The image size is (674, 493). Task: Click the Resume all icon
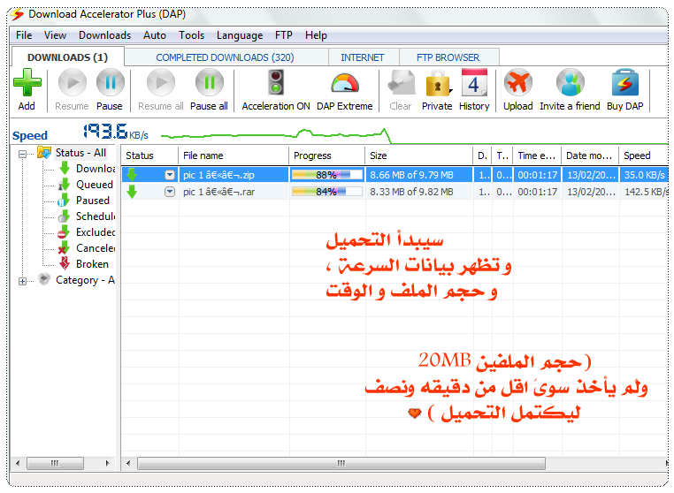[x=161, y=82]
